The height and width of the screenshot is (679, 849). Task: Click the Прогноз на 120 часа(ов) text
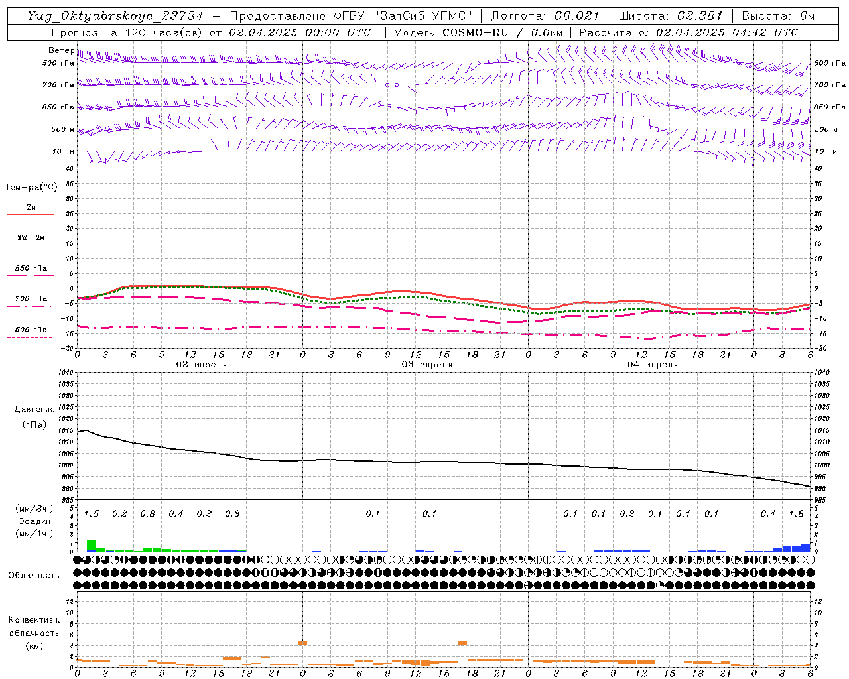click(x=128, y=32)
